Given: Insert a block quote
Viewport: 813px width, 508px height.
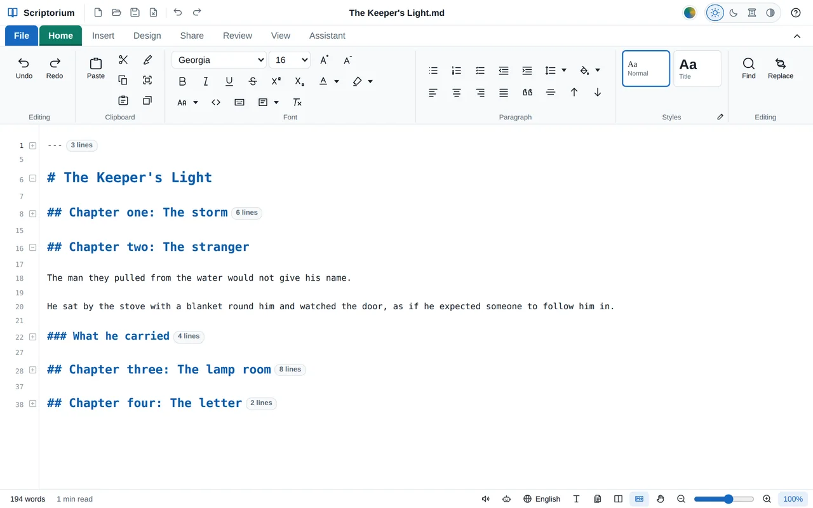Looking at the screenshot, I should 527,92.
